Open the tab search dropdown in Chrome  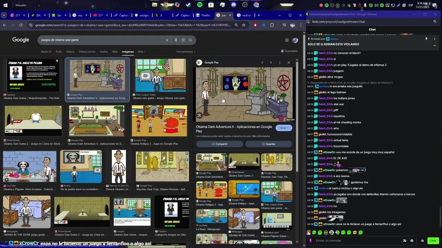coord(4,15)
